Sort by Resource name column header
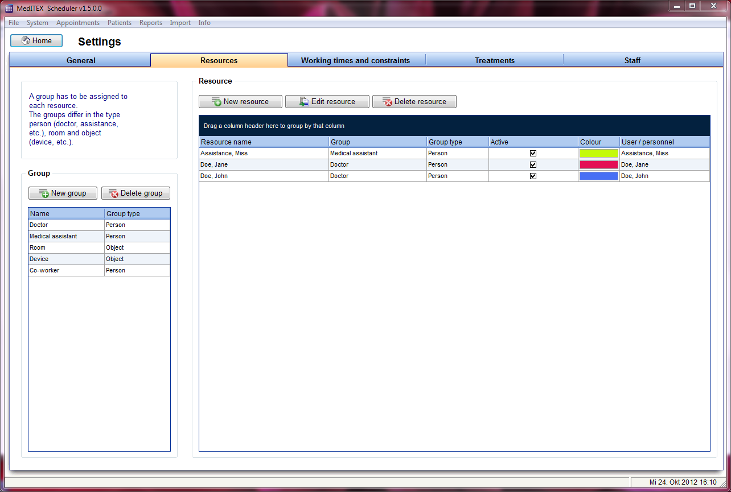 pos(264,142)
